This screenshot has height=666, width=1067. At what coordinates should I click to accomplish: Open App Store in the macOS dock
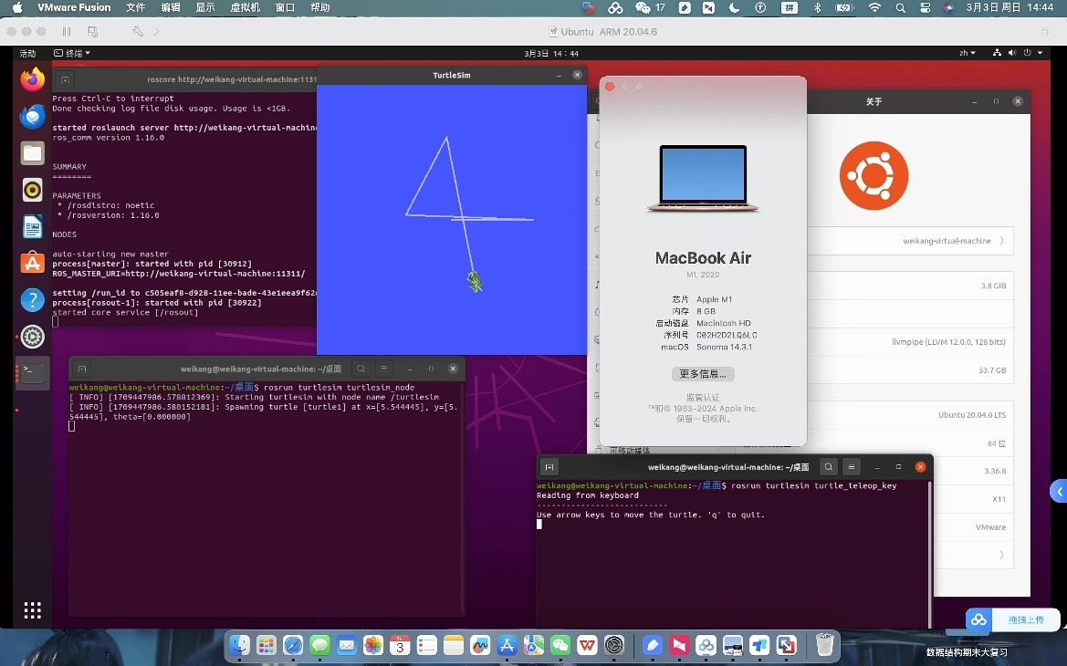point(507,644)
